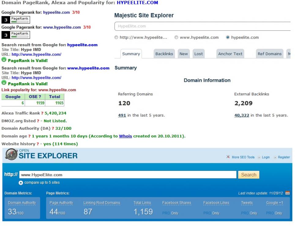Click the Majestic Site Explorer search field
This screenshot has width=295, height=226.
(x=203, y=26)
